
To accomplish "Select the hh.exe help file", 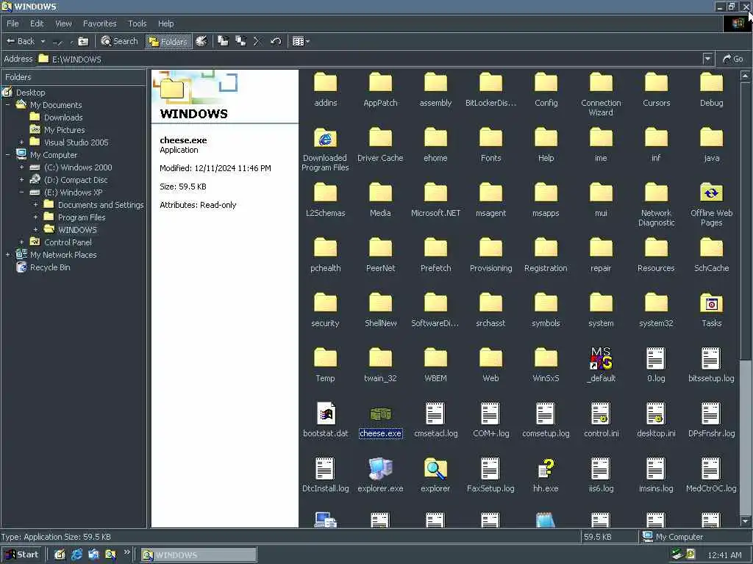I will 546,475.
